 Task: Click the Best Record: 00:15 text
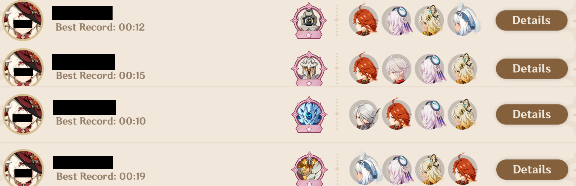click(x=100, y=76)
